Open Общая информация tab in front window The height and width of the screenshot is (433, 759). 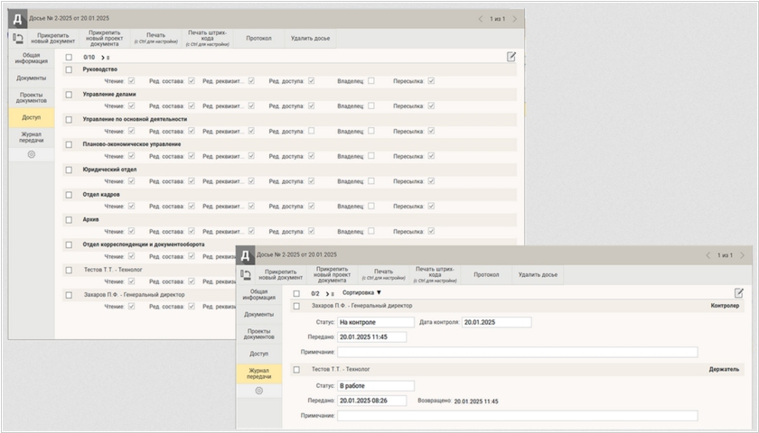click(259, 293)
